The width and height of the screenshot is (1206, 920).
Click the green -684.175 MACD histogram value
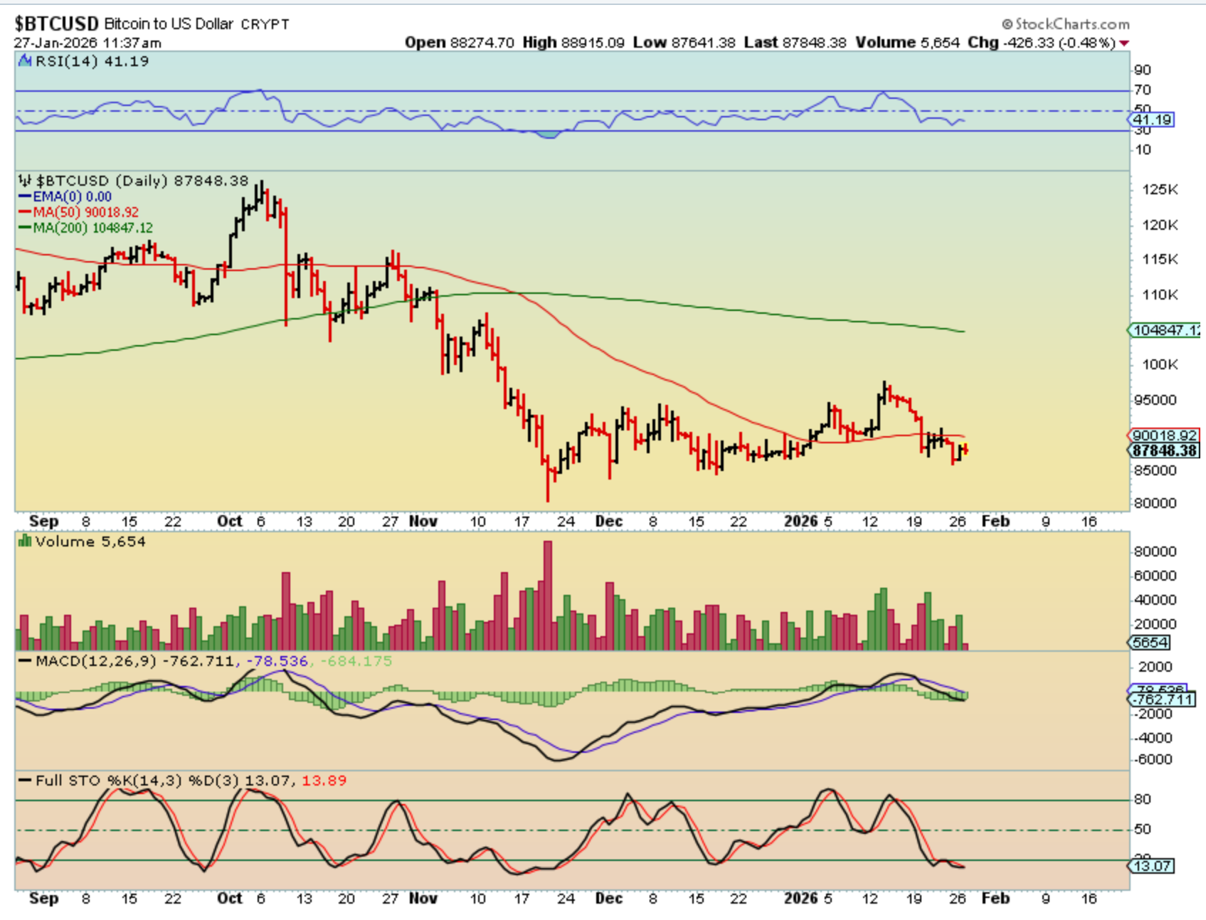pos(356,661)
